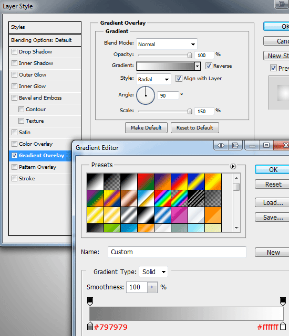Open the Blend Mode dropdown

tap(167, 44)
